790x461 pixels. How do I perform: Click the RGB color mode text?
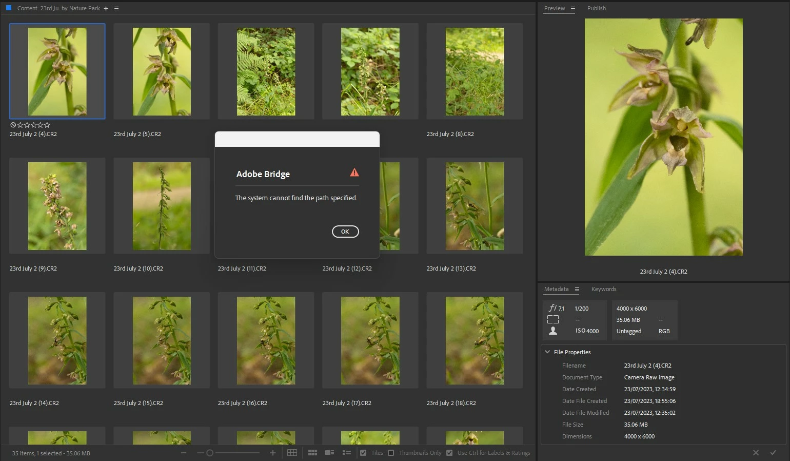point(664,331)
